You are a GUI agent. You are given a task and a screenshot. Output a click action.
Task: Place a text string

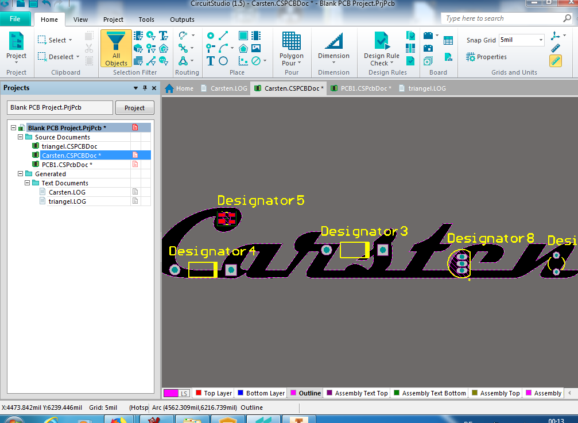pyautogui.click(x=211, y=61)
